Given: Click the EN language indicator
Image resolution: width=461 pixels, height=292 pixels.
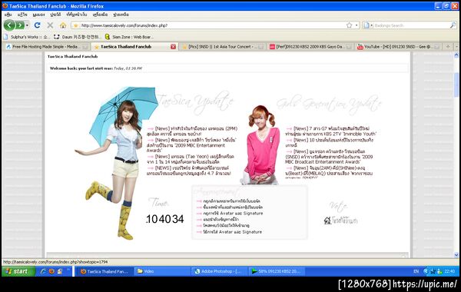Looking at the screenshot, I should coord(416,271).
